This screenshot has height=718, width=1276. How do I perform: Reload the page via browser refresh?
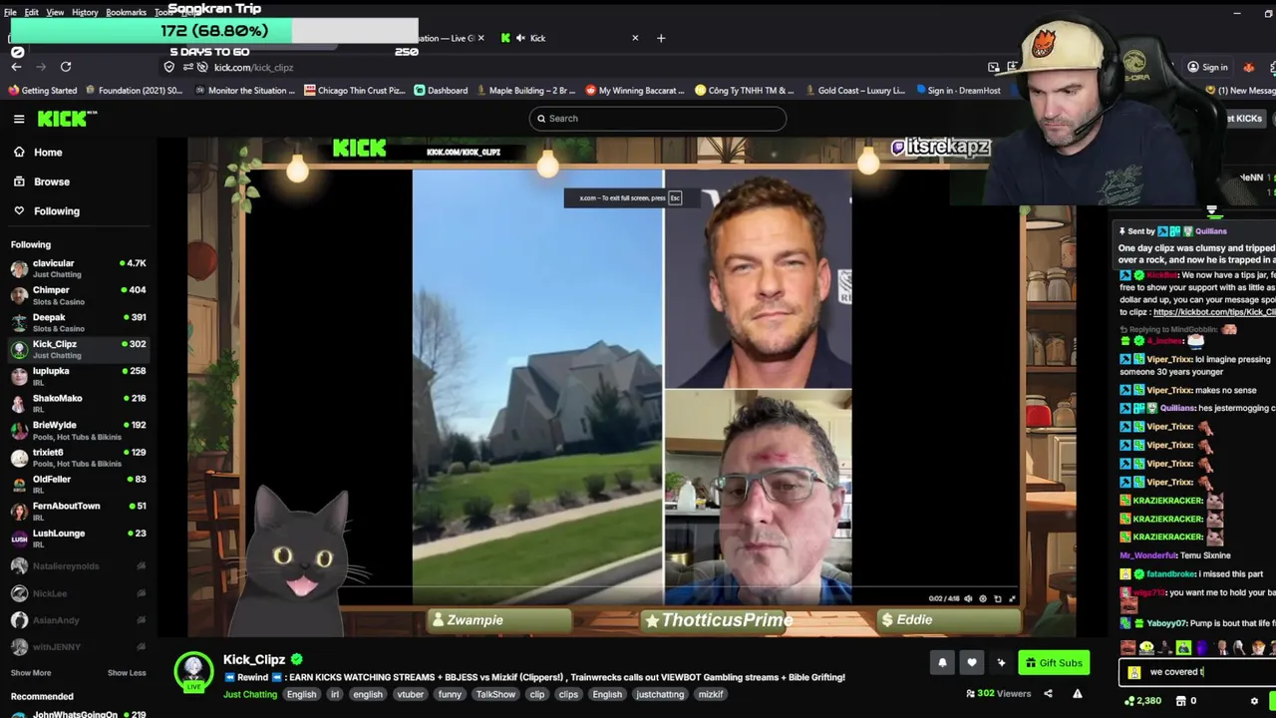[x=66, y=67]
